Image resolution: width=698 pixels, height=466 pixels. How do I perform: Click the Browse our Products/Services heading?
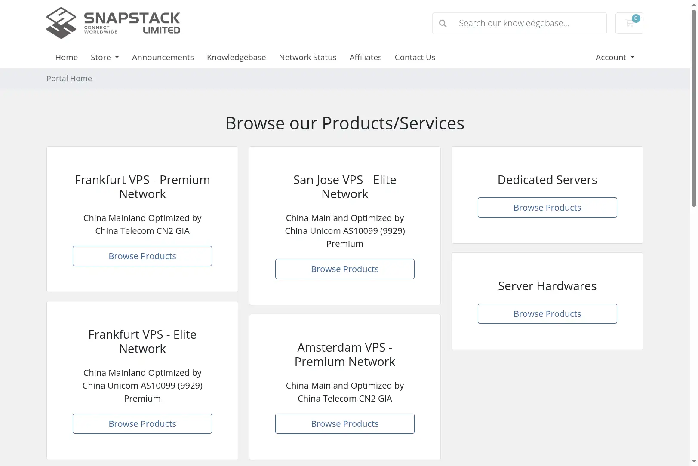[x=345, y=123]
